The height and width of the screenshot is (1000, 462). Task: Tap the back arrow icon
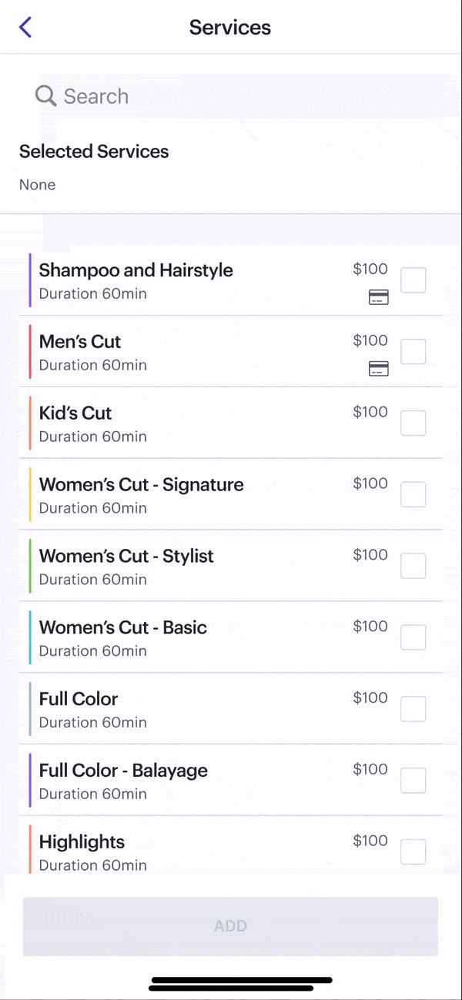click(x=25, y=28)
